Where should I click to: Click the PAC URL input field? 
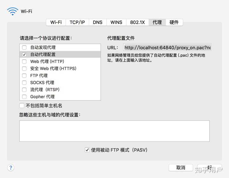pos(167,48)
